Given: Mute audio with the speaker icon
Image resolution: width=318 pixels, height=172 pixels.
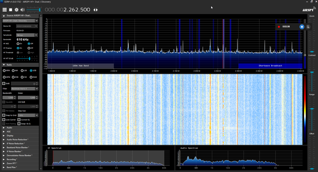Looking at the screenshot, I should 22,10.
